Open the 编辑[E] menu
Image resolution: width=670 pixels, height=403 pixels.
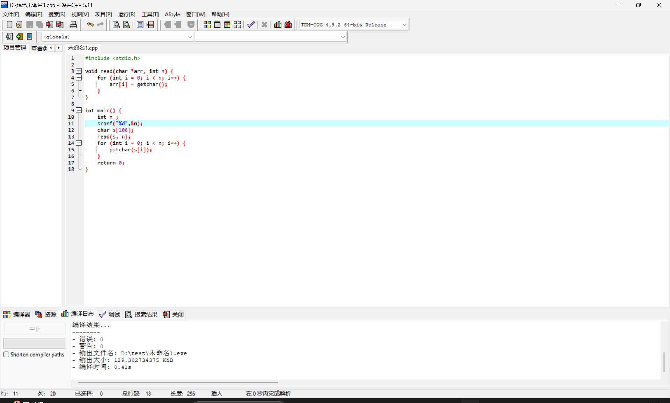[34, 14]
